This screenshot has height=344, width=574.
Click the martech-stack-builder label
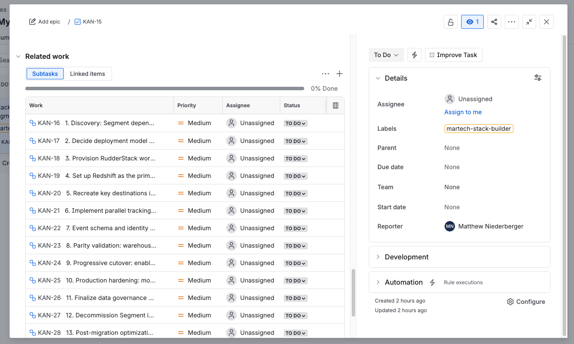coord(479,129)
